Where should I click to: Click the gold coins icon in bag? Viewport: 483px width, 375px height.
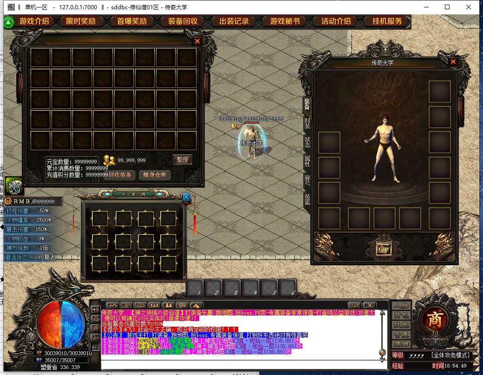tap(109, 160)
